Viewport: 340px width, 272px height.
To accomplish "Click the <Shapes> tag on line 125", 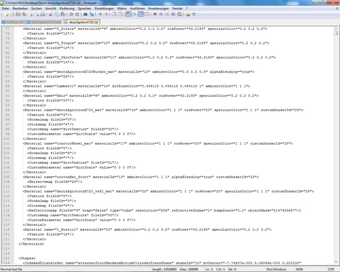I will click(27, 258).
